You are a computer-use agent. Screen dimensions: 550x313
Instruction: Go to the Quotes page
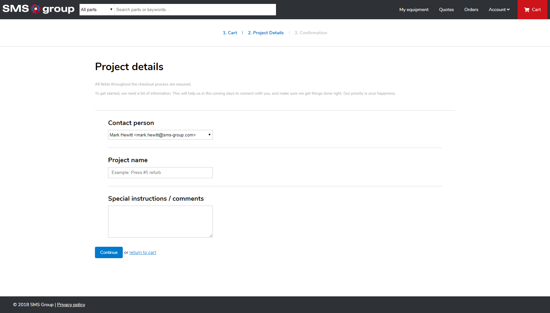446,9
